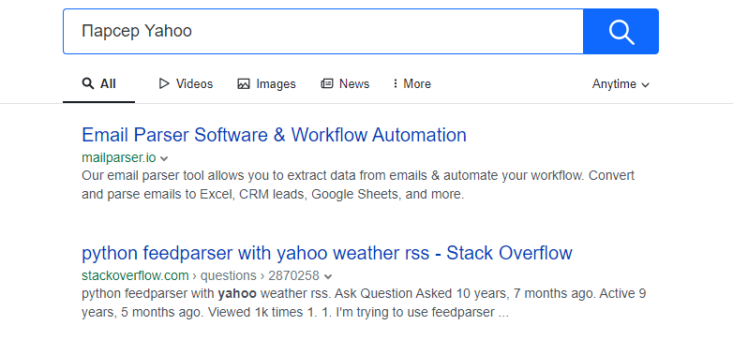Click the stackoverflow.com green URL
The width and height of the screenshot is (733, 340).
tap(135, 275)
